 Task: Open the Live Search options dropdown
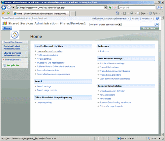pyautogui.click(x=162, y=8)
